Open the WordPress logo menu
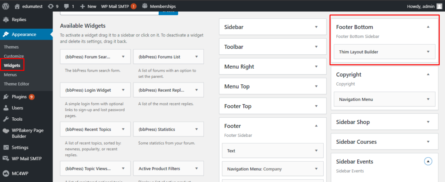 (x=6, y=6)
